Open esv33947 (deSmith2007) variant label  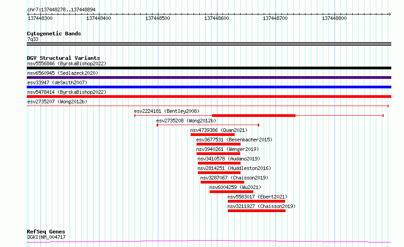[57, 82]
